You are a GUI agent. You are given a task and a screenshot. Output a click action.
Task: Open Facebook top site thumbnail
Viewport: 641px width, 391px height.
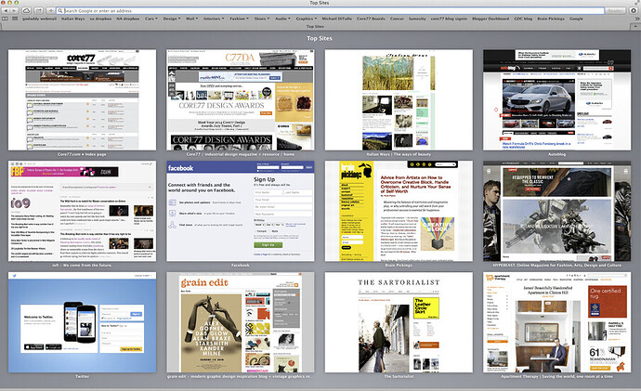point(241,211)
